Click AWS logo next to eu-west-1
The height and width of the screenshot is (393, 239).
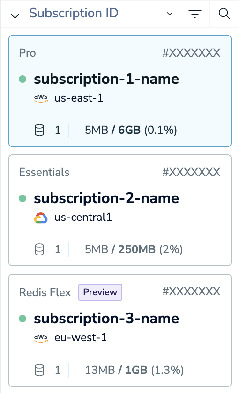point(41,338)
